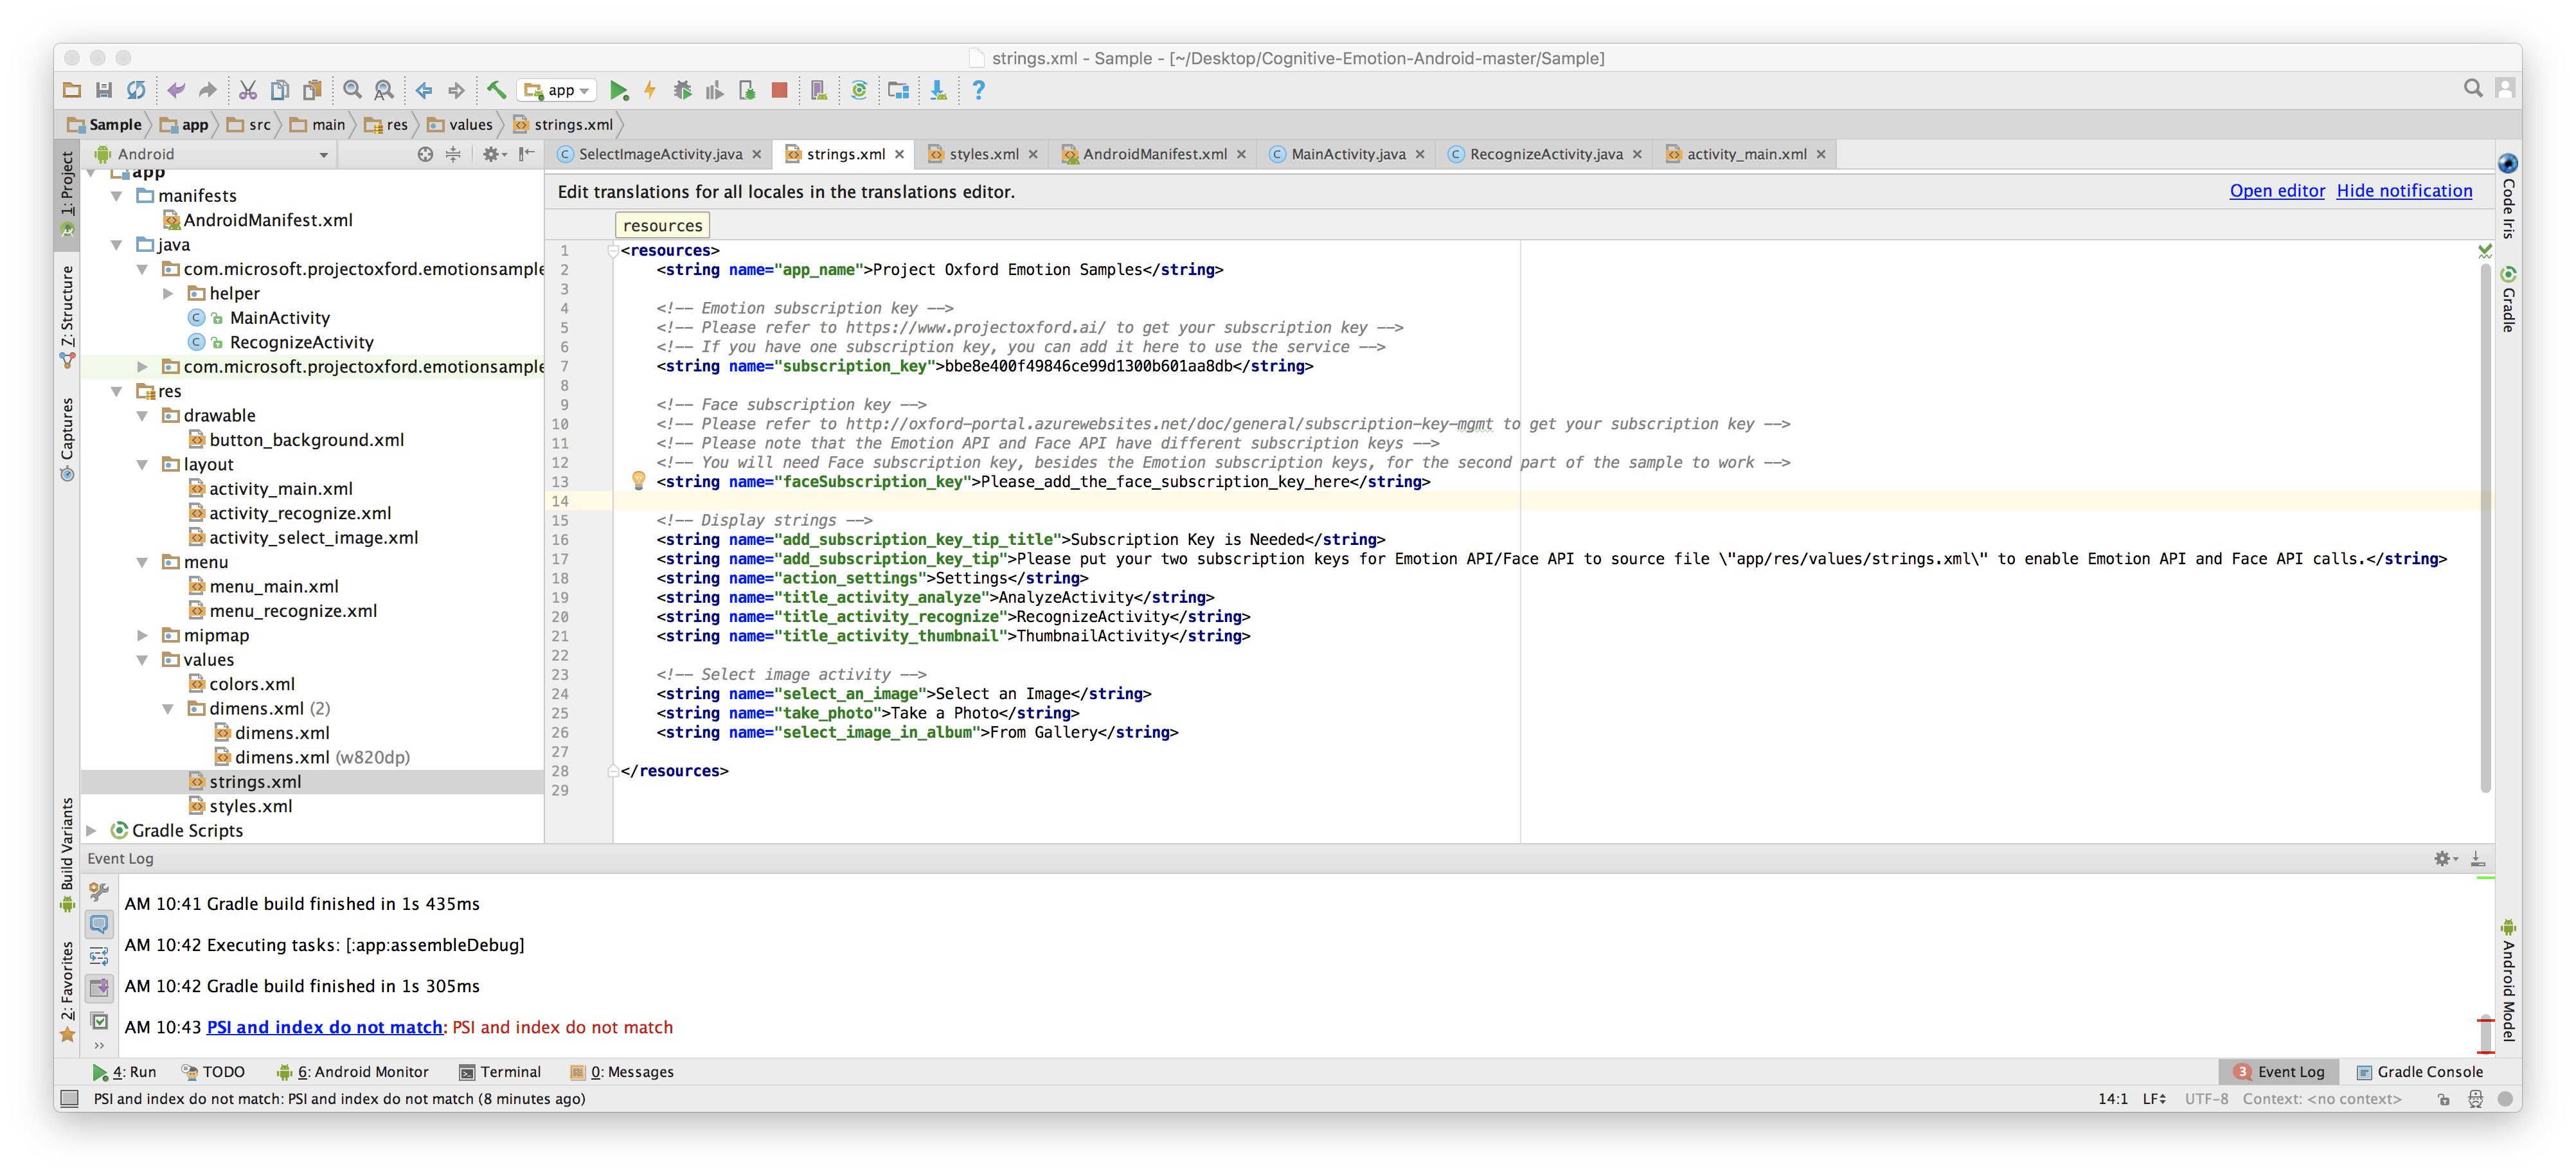Screen dimensions: 2576x1176
Task: Run the app using the green play icon
Action: (619, 90)
